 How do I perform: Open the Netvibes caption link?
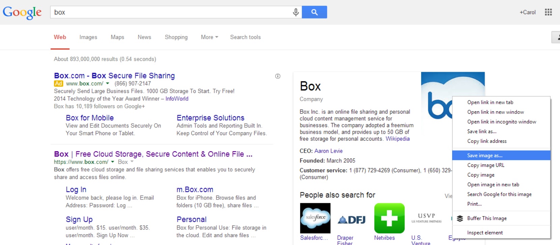(384, 238)
